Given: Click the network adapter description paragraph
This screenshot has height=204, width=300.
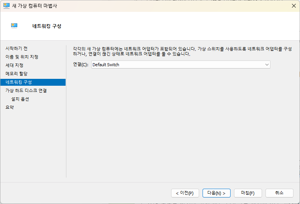Looking at the screenshot, I should [182, 51].
